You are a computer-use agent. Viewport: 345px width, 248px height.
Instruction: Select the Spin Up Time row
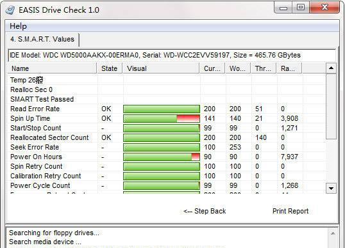(x=167, y=119)
